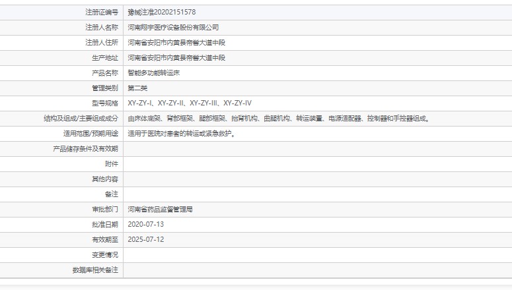Click the 有效期至 label
Viewport: 512px width, 290px height.
pos(105,240)
